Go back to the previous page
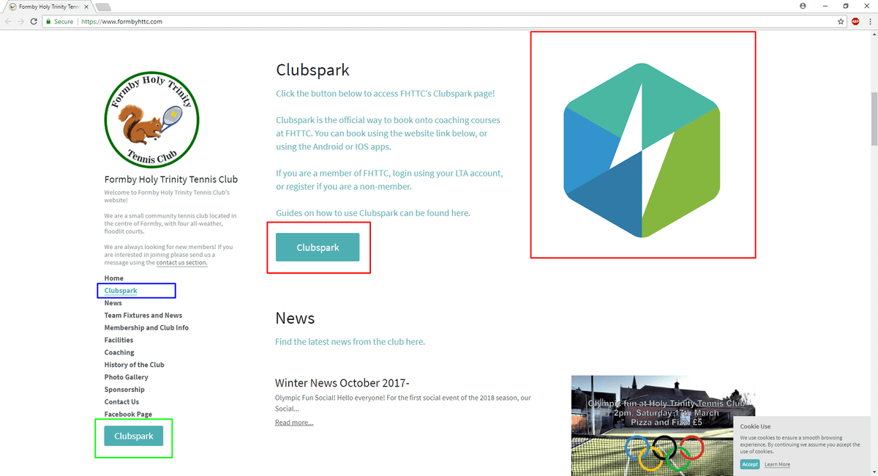This screenshot has width=878, height=476. (x=8, y=21)
